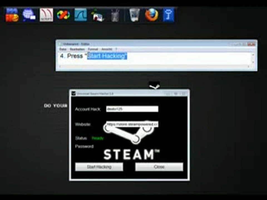Close the Editor window with the red X

click(251, 44)
